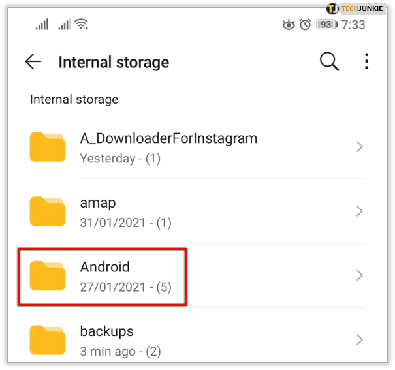The image size is (395, 370).
Task: Open the backups folder entry
Action: pos(106,331)
